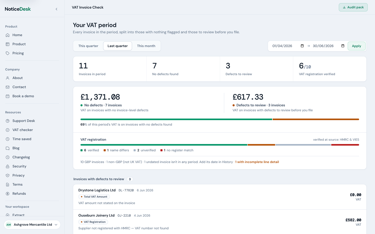375x234 pixels.
Task: Click the £582.00 VAT amount
Action: click(353, 220)
